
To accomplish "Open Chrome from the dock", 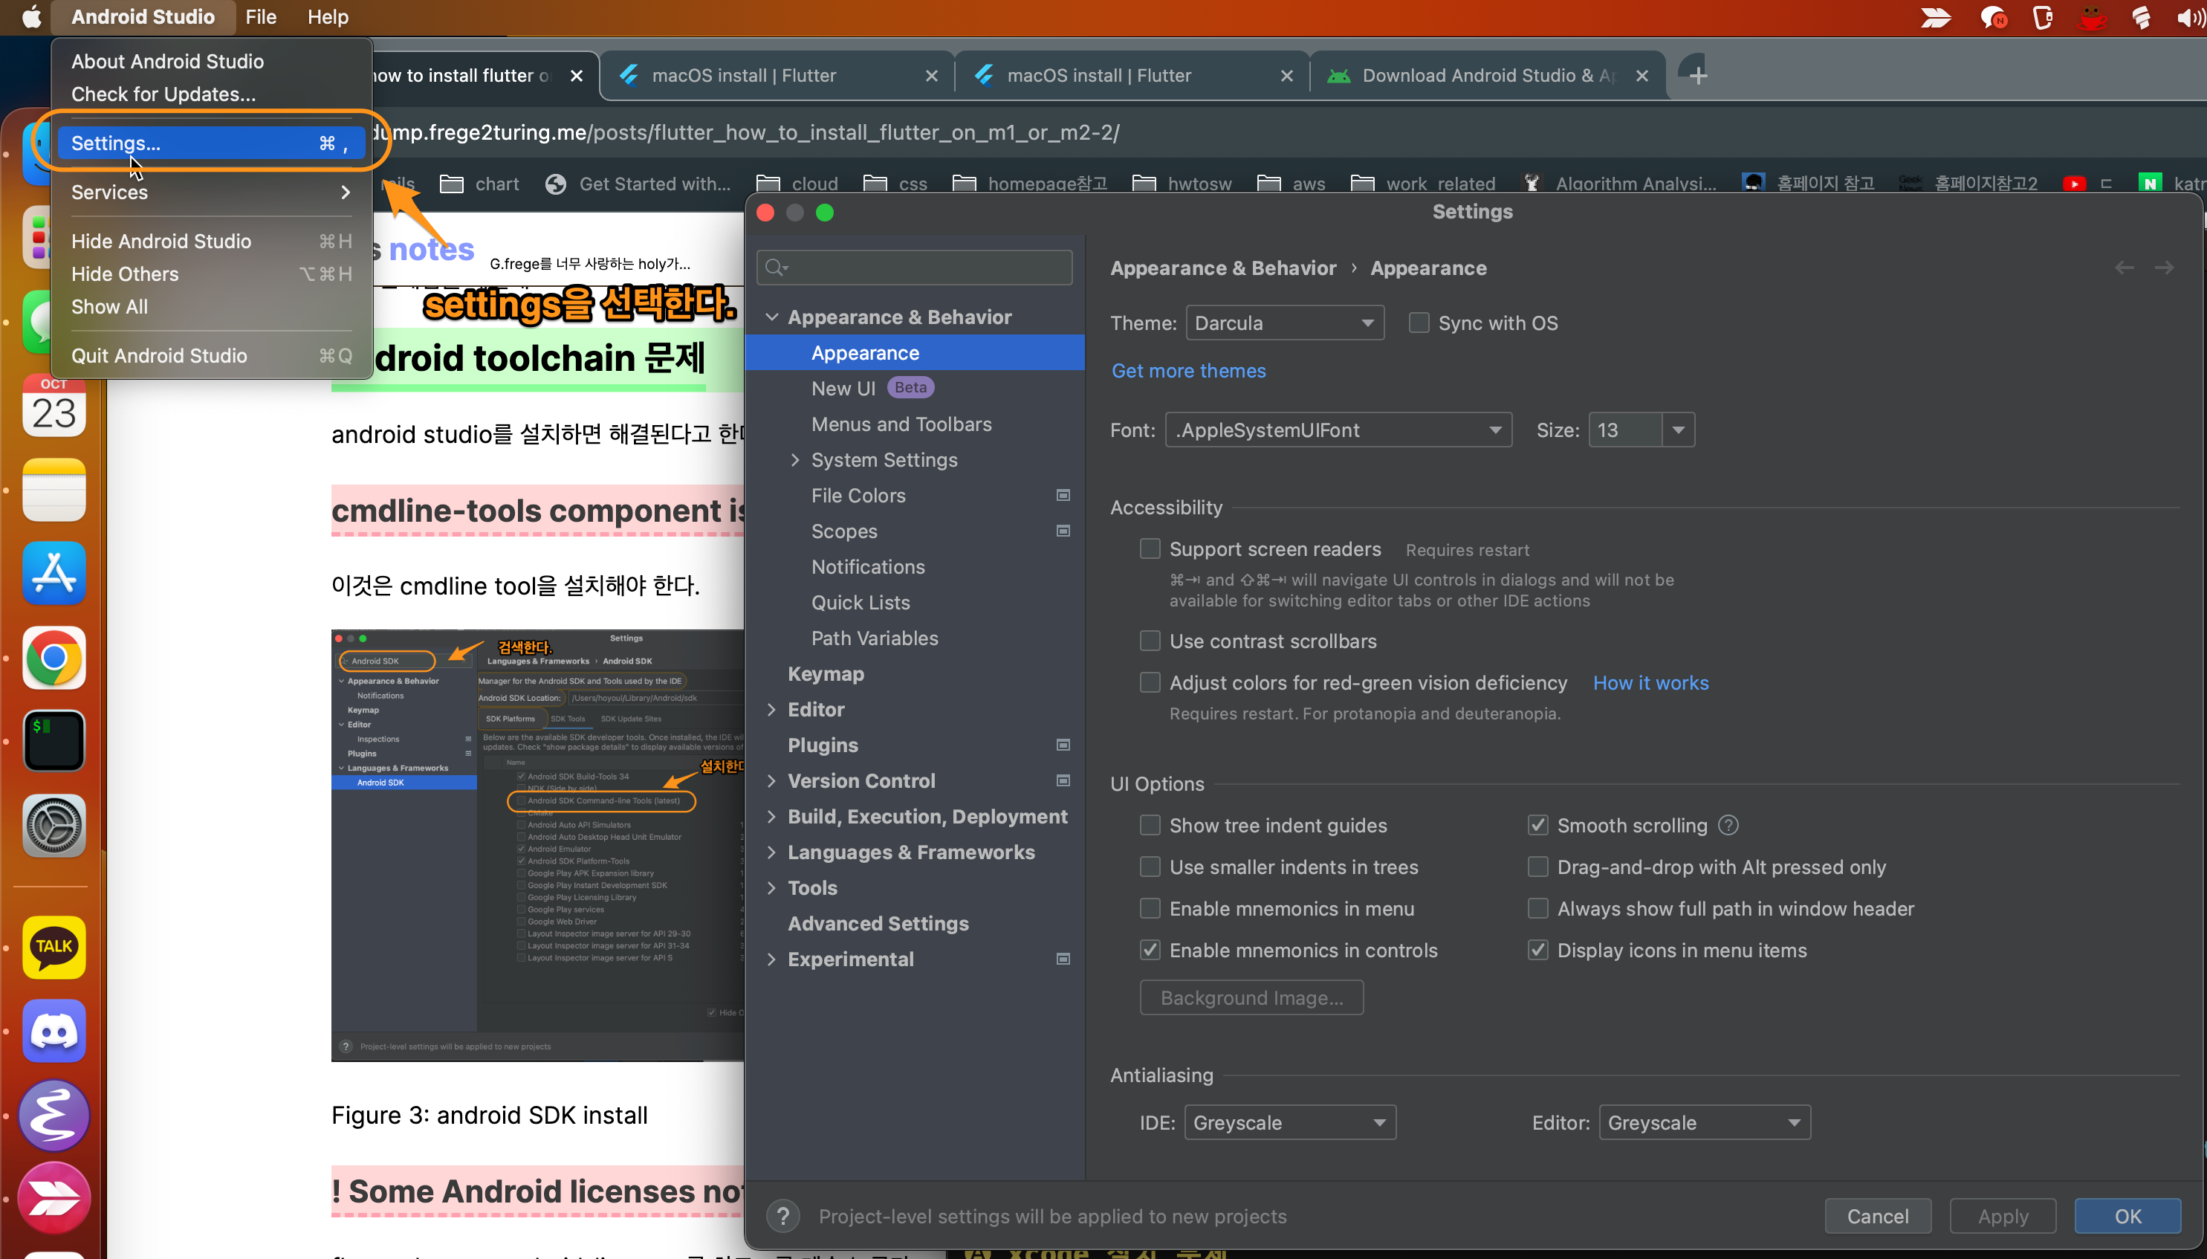I will [x=54, y=658].
